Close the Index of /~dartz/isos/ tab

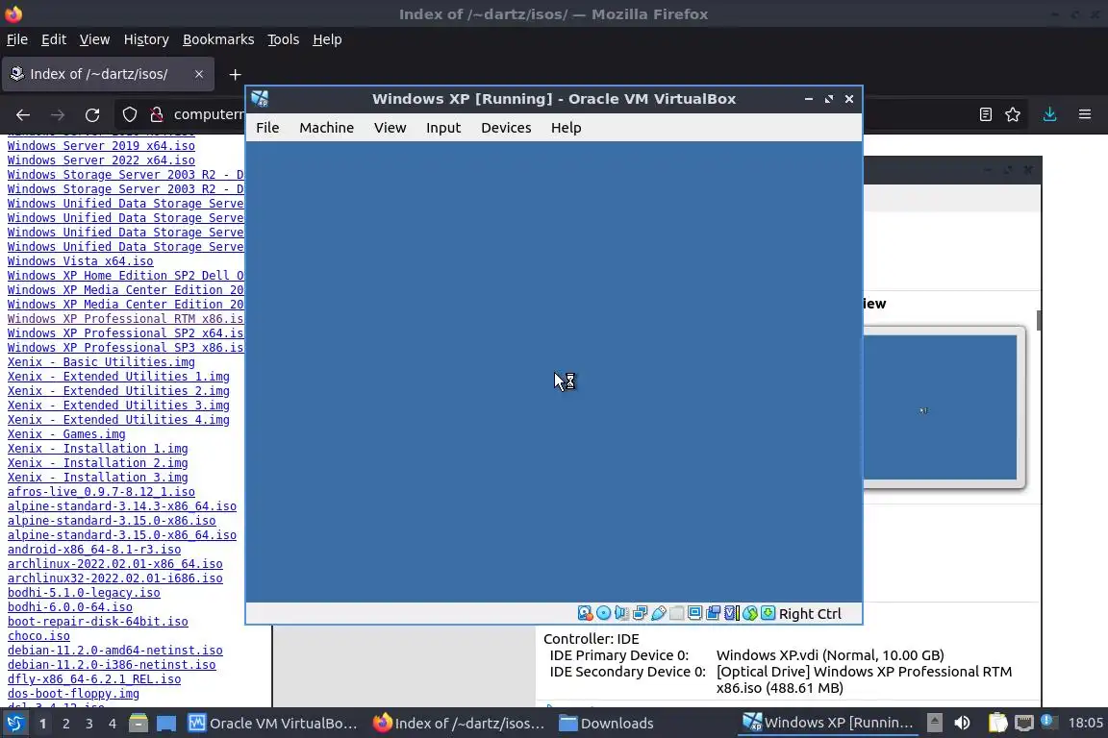pyautogui.click(x=198, y=74)
